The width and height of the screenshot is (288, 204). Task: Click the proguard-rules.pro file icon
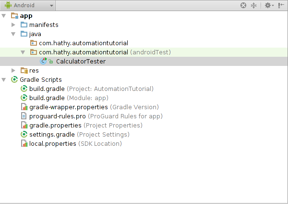(24, 116)
